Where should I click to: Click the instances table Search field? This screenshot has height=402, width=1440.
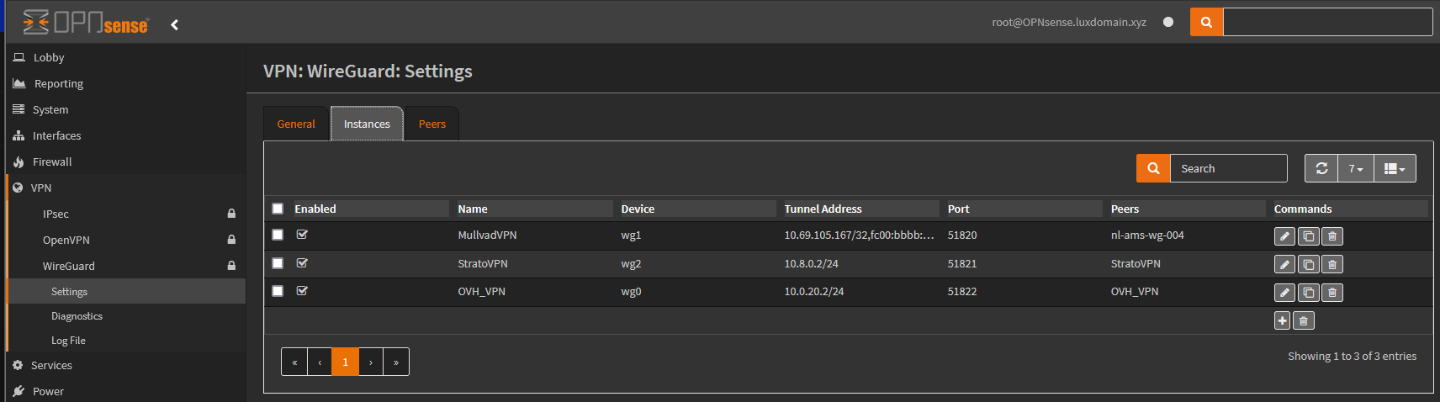pyautogui.click(x=1228, y=169)
